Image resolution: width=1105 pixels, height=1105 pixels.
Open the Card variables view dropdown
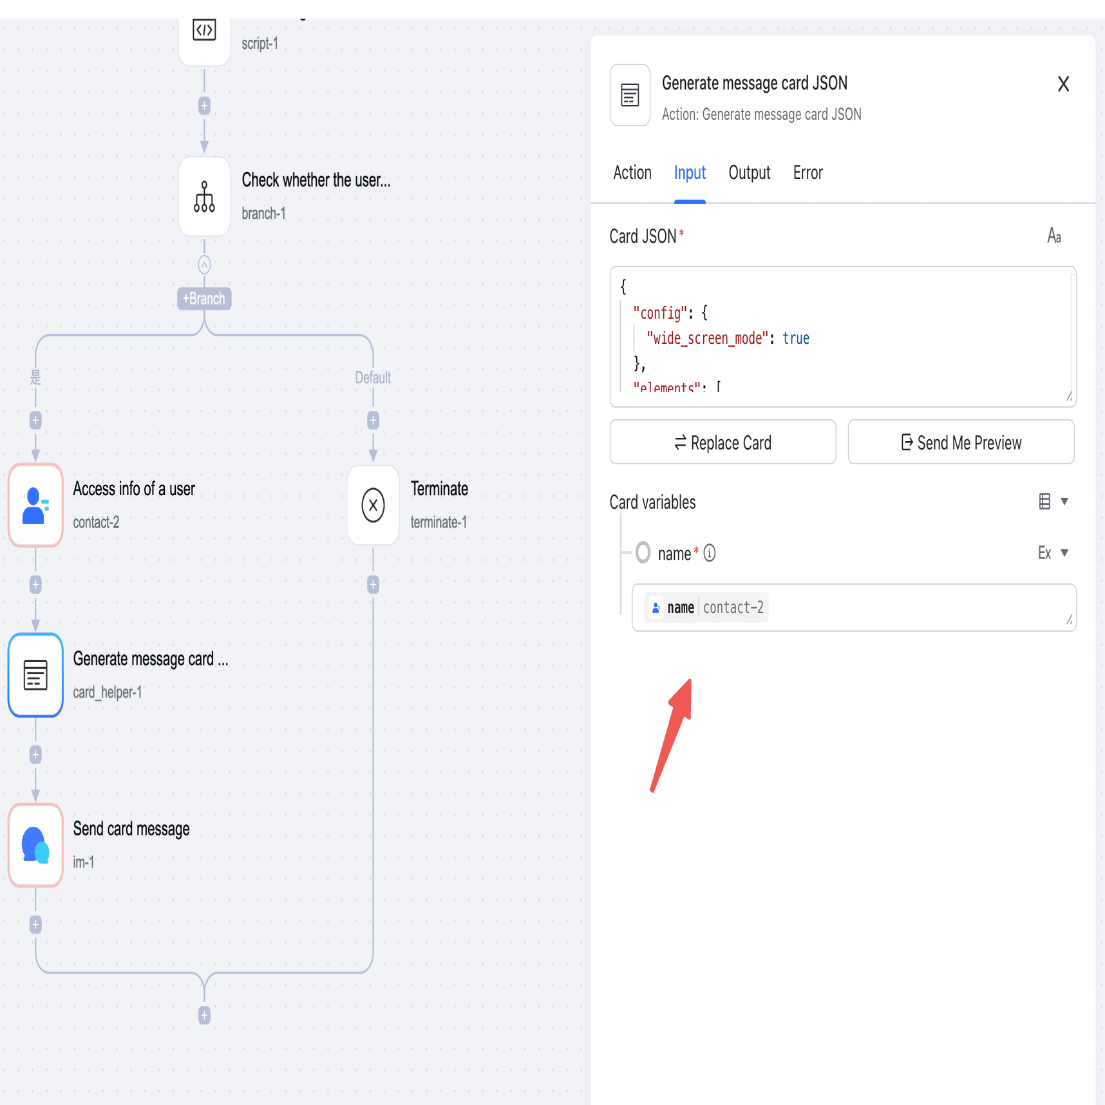(x=1053, y=501)
